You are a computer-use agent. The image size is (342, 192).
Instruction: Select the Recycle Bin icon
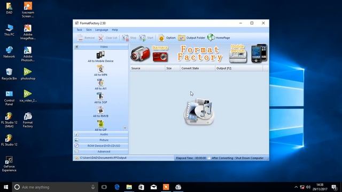click(x=9, y=74)
